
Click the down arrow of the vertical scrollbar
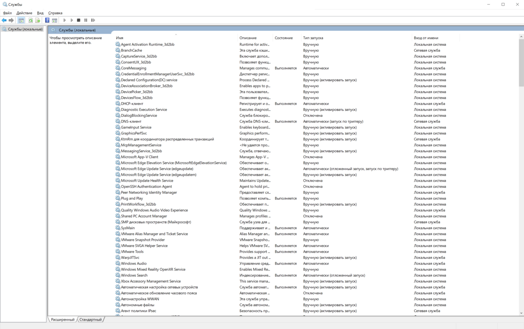[x=521, y=313]
